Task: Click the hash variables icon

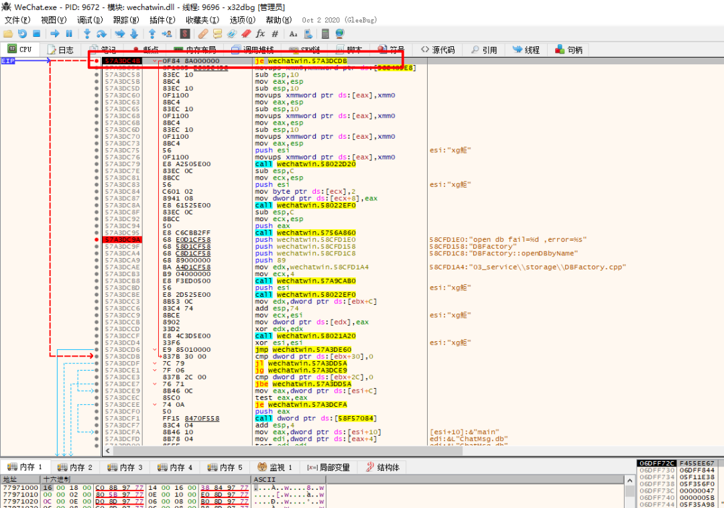Action: click(x=275, y=34)
